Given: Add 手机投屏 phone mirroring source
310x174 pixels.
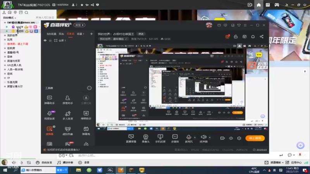Looking at the screenshot, I should [x=160, y=138].
